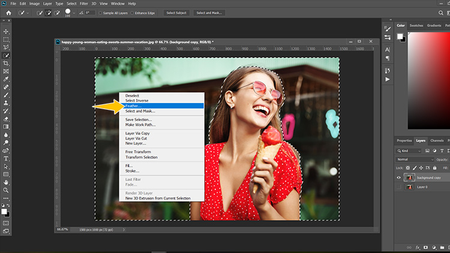This screenshot has height=253, width=450.
Task: Toggle Quick Mask mode icon
Action: click(6, 223)
